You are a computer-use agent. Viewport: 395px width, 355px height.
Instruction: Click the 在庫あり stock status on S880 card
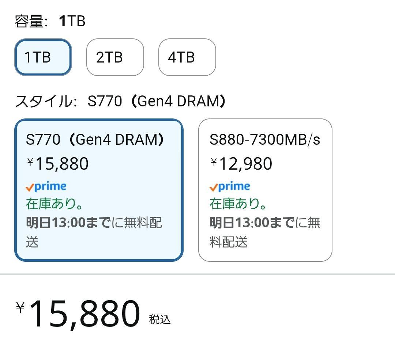click(237, 204)
